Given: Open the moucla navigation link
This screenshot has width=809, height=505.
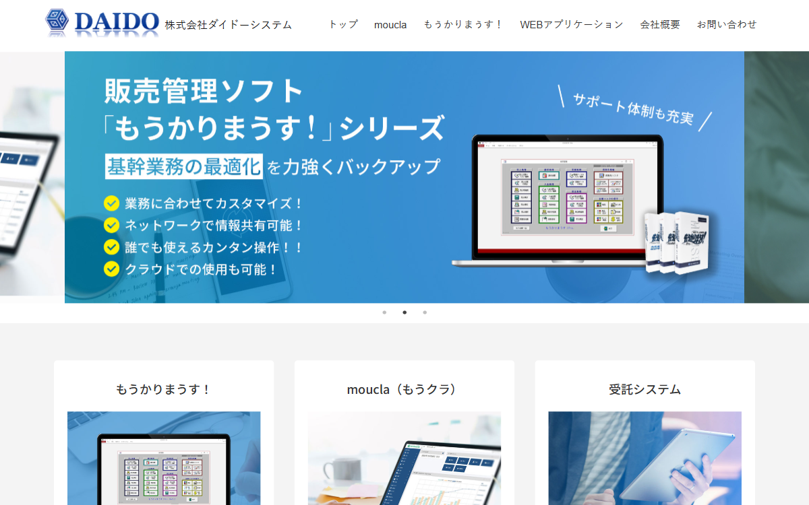Looking at the screenshot, I should pyautogui.click(x=390, y=24).
